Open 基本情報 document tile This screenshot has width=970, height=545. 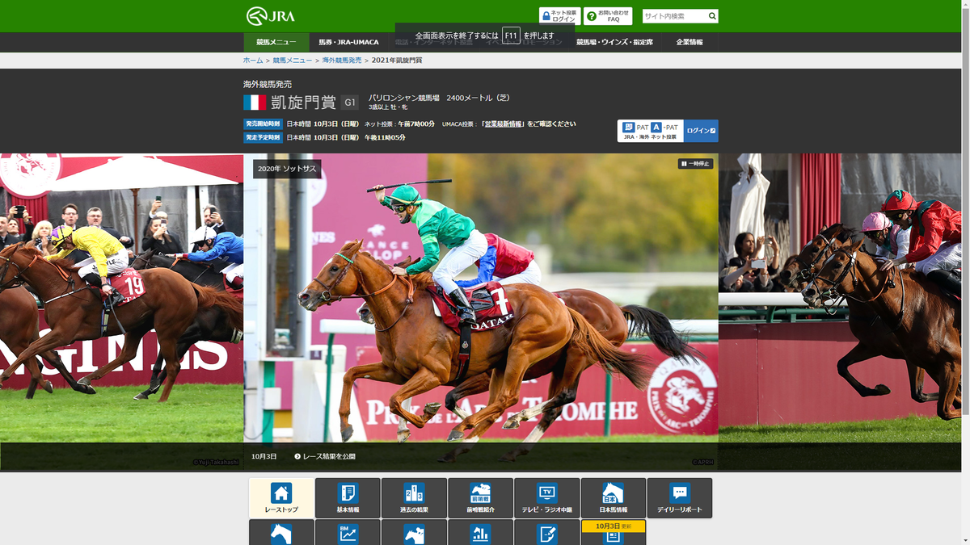(x=348, y=498)
